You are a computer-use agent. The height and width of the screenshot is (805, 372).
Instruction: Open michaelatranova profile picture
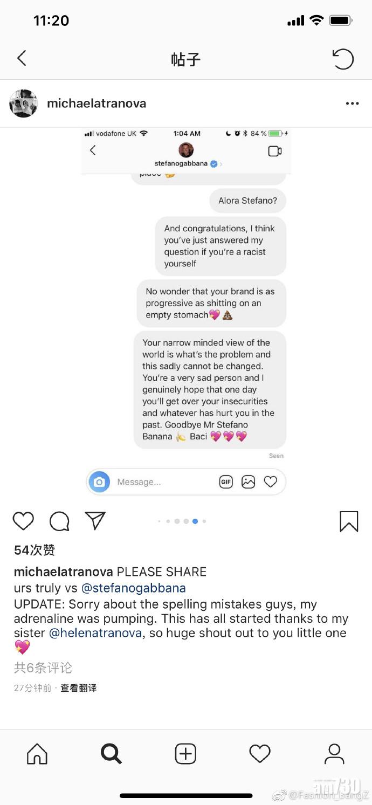pyautogui.click(x=23, y=104)
